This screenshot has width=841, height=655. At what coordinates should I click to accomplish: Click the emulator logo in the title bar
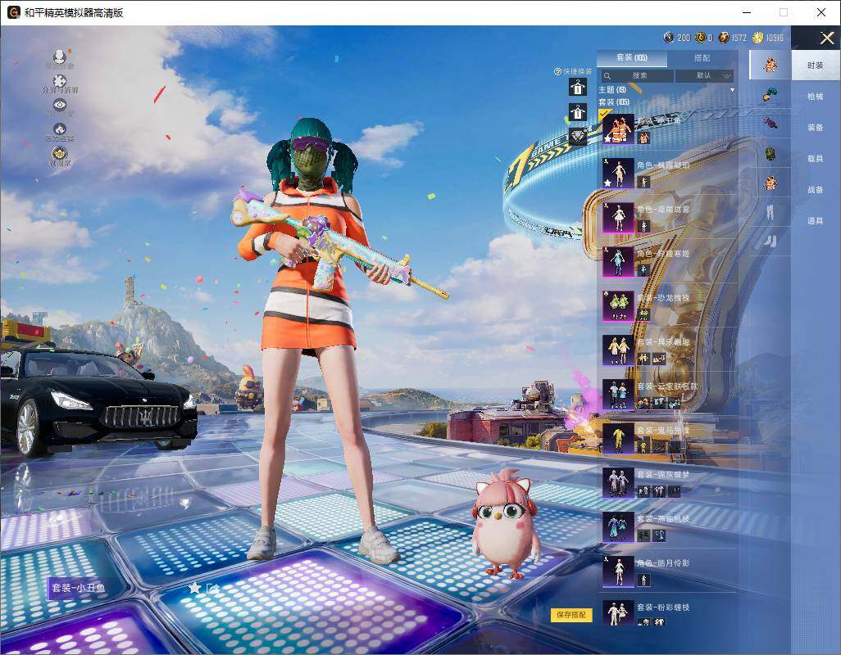13,11
